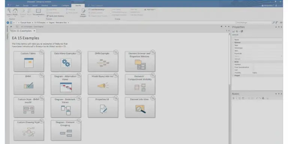Open the Diagram - Alternative Views tile

(66, 84)
